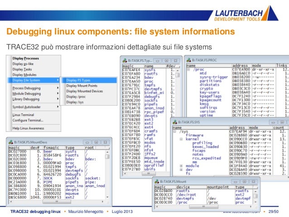The height and width of the screenshot is (217, 289).
Task: Click the /dev/root device in TASK.FS.Mount
Action: [x=186, y=195]
